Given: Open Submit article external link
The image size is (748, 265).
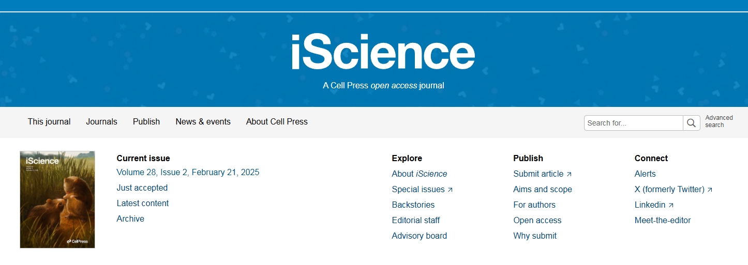Looking at the screenshot, I should pyautogui.click(x=543, y=174).
